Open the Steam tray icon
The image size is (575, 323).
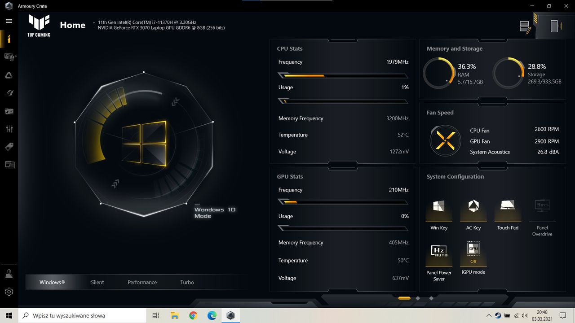pyautogui.click(x=498, y=315)
